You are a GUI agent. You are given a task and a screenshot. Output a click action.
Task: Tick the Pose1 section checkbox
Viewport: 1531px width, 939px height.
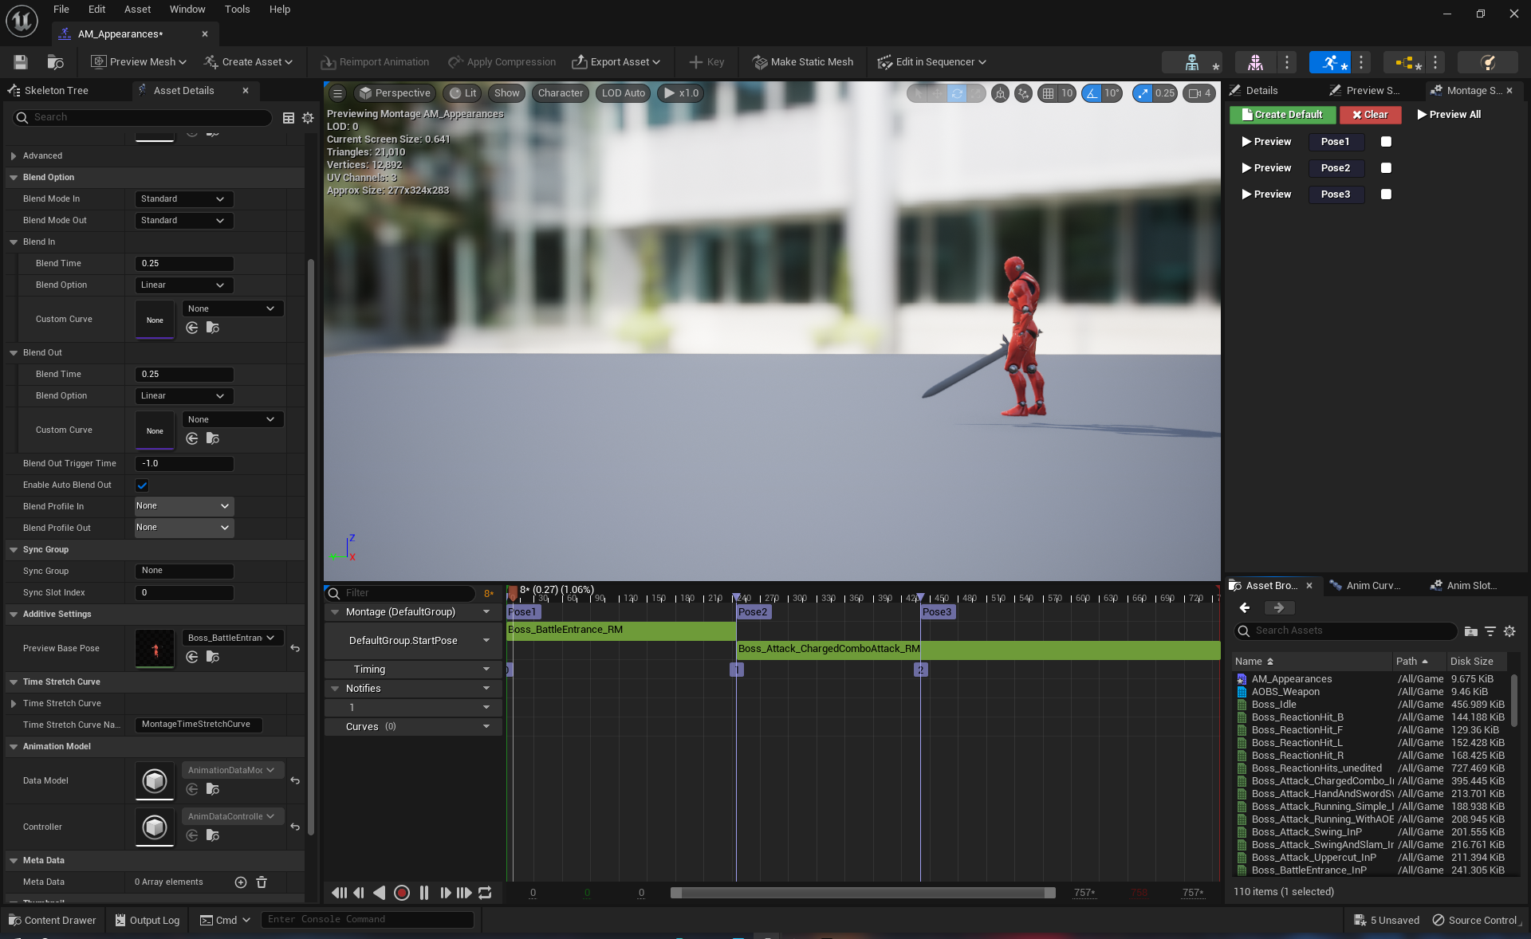(x=1386, y=142)
